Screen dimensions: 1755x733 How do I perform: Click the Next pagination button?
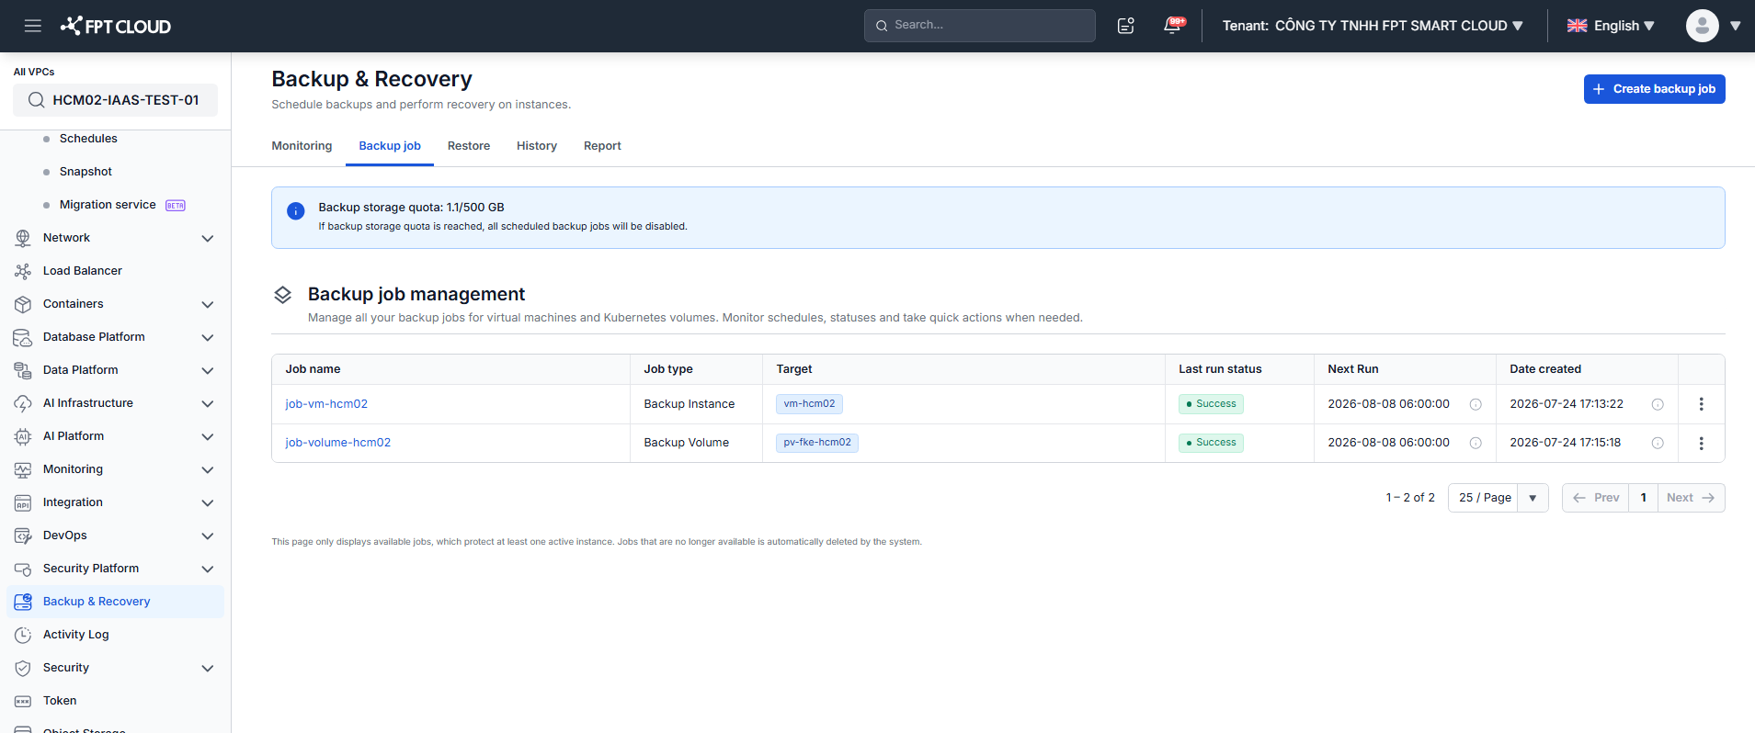pos(1691,498)
